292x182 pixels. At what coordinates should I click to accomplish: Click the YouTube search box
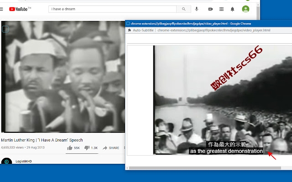tap(112, 9)
